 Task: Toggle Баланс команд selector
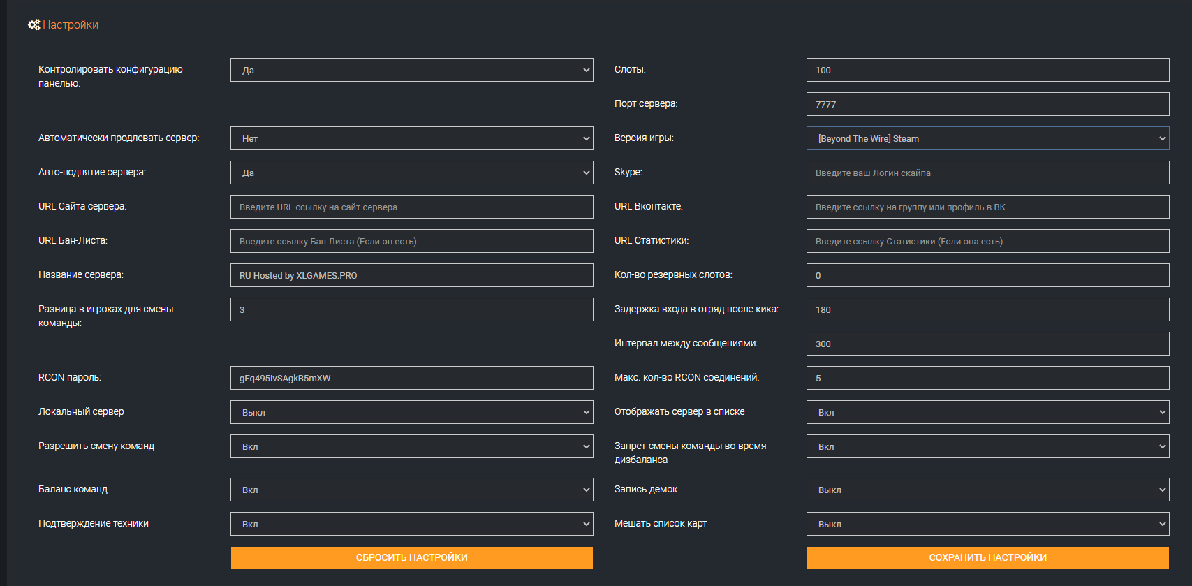(x=411, y=490)
